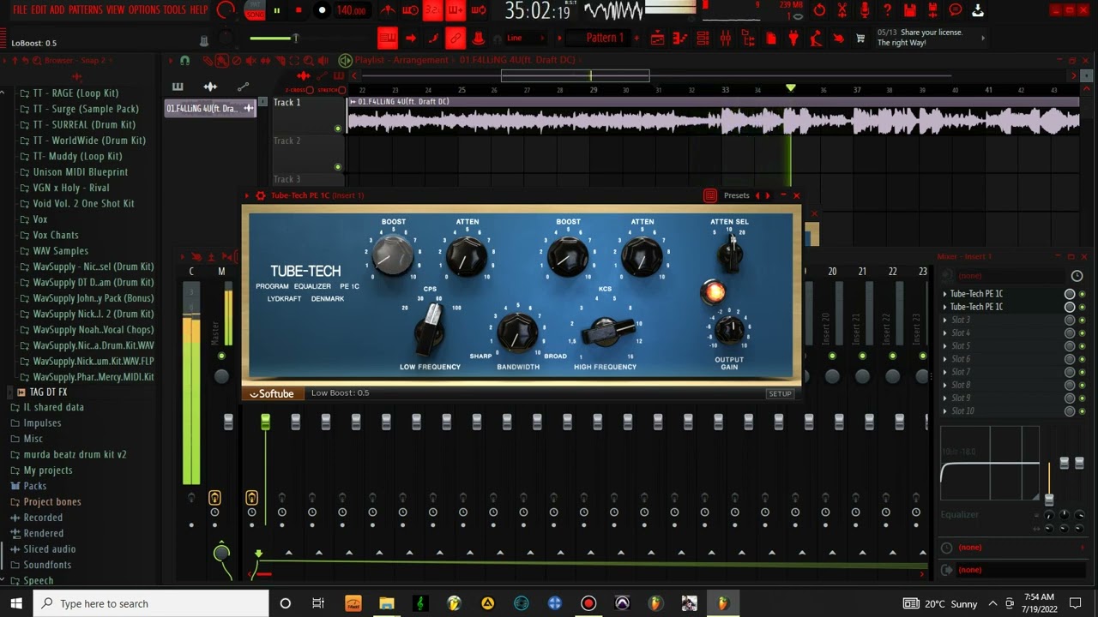
Task: Select the TT - RAGE (Loop Kit) browser item
Action: tap(75, 93)
